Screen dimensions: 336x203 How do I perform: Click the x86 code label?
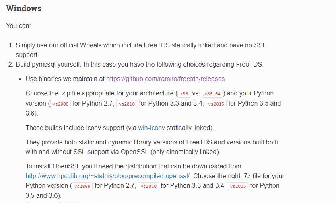point(184,94)
